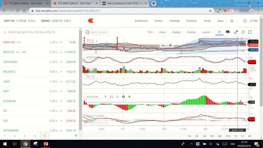Reload the browser page
263x148 pixels.
pyautogui.click(x=18, y=11)
